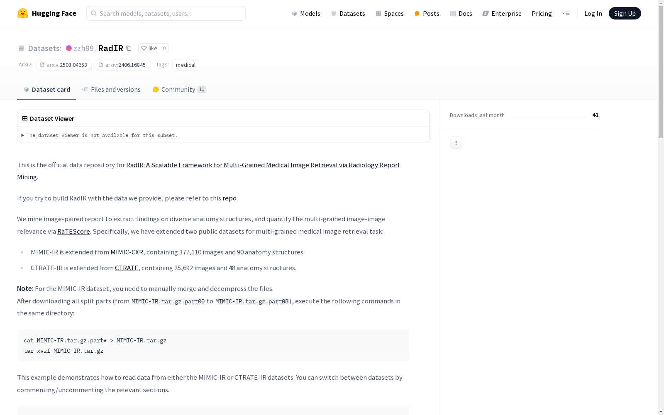Click the tar xvzf MIMIC-IR.tar.gz command line
This screenshot has height=415, width=664.
click(63, 351)
